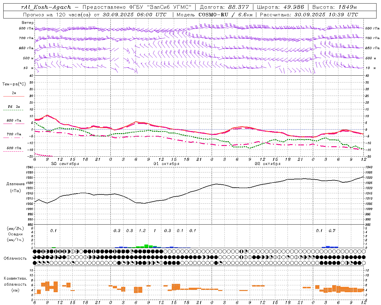
Task: Click the Ветер wind panel label
Action: tap(28, 23)
